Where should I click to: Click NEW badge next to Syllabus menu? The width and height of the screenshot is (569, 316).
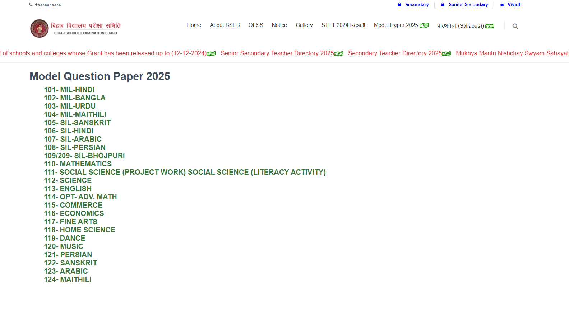coord(490,26)
